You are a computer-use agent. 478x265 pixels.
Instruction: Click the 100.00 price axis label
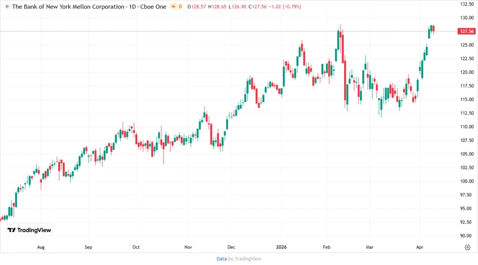[467, 181]
